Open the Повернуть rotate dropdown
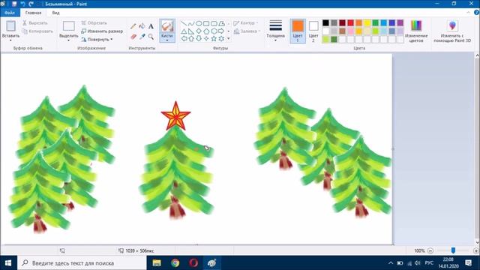The image size is (480, 270). 97,40
